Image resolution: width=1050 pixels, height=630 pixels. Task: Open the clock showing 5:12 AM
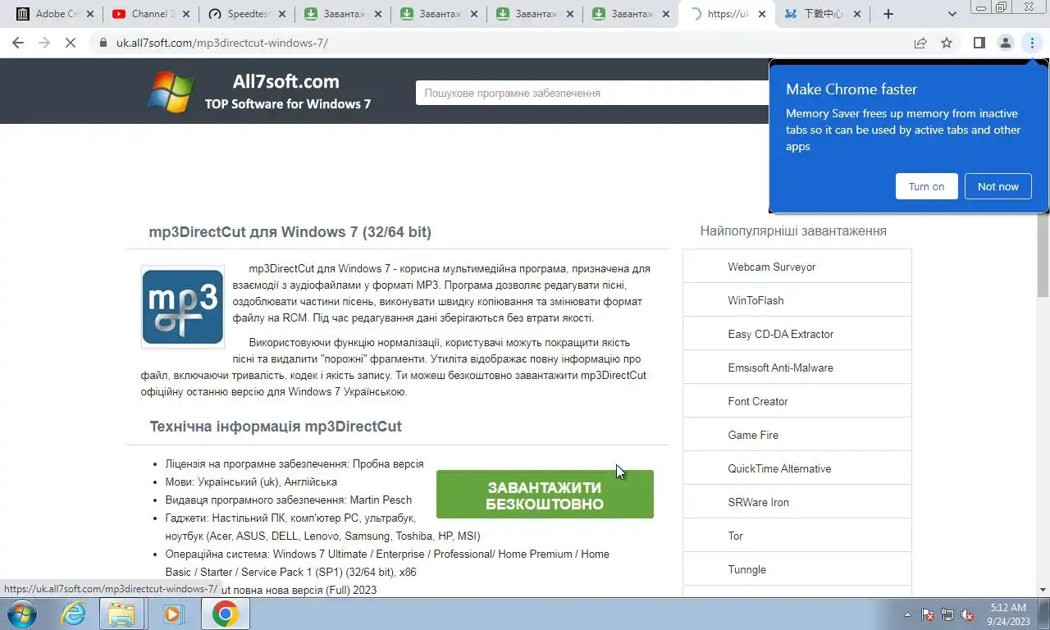[1008, 614]
